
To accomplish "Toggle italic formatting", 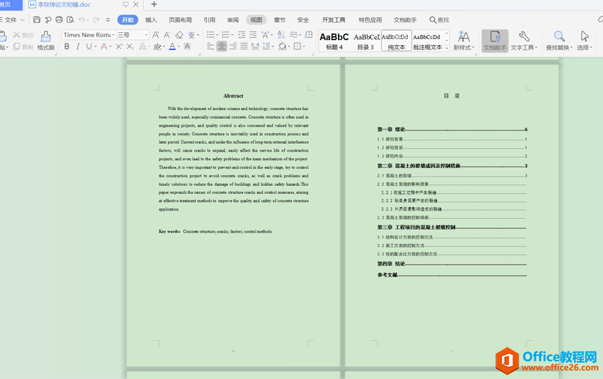I will click(78, 46).
